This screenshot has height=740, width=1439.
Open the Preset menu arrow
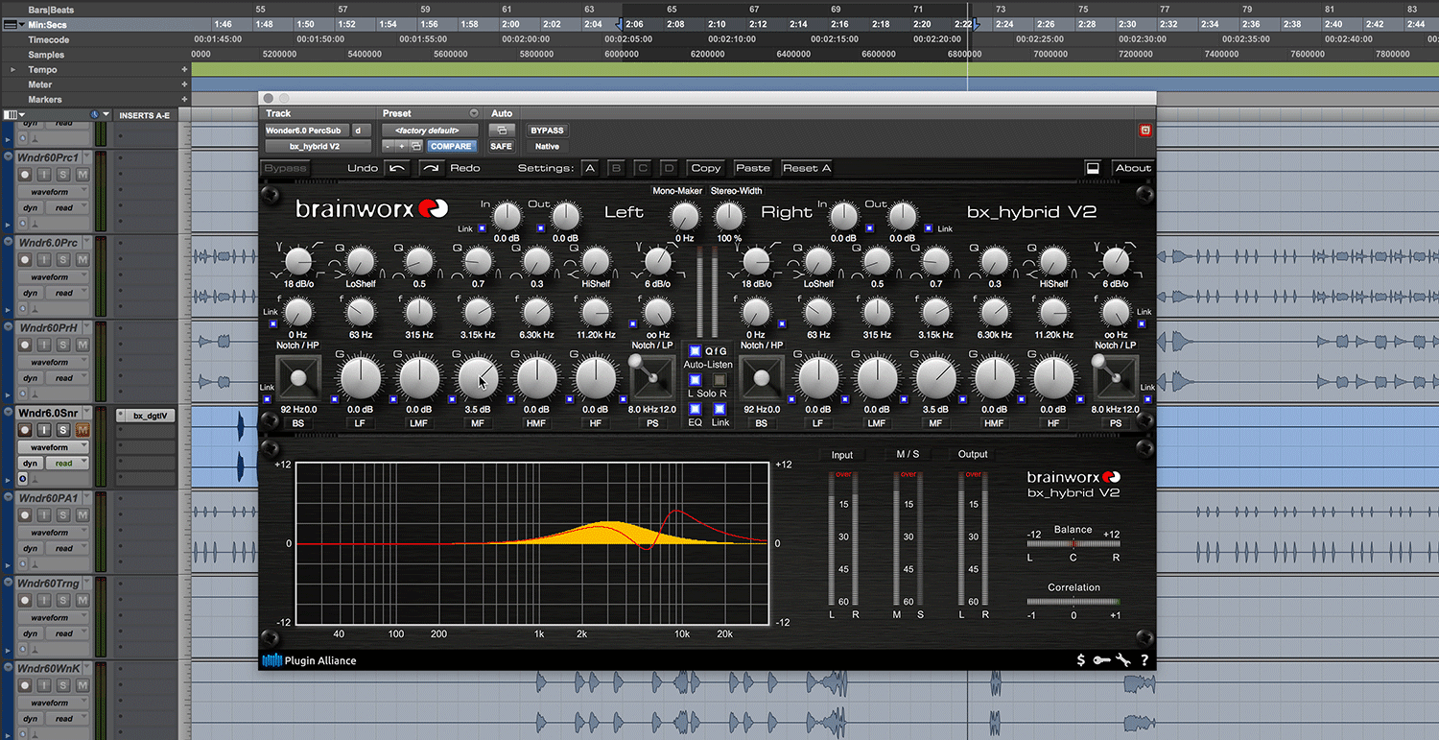[473, 113]
